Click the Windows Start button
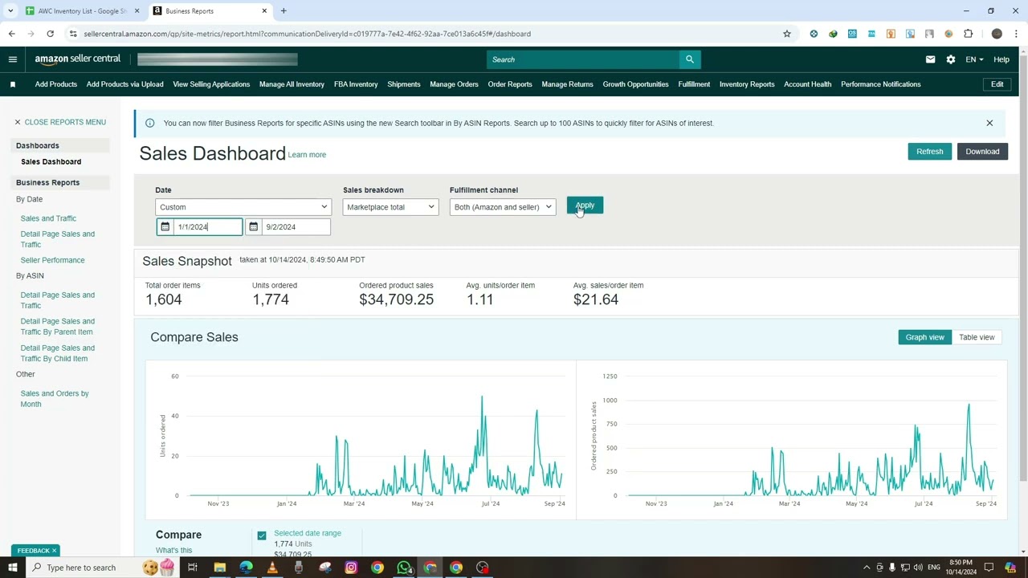This screenshot has width=1028, height=578. pos(12,568)
